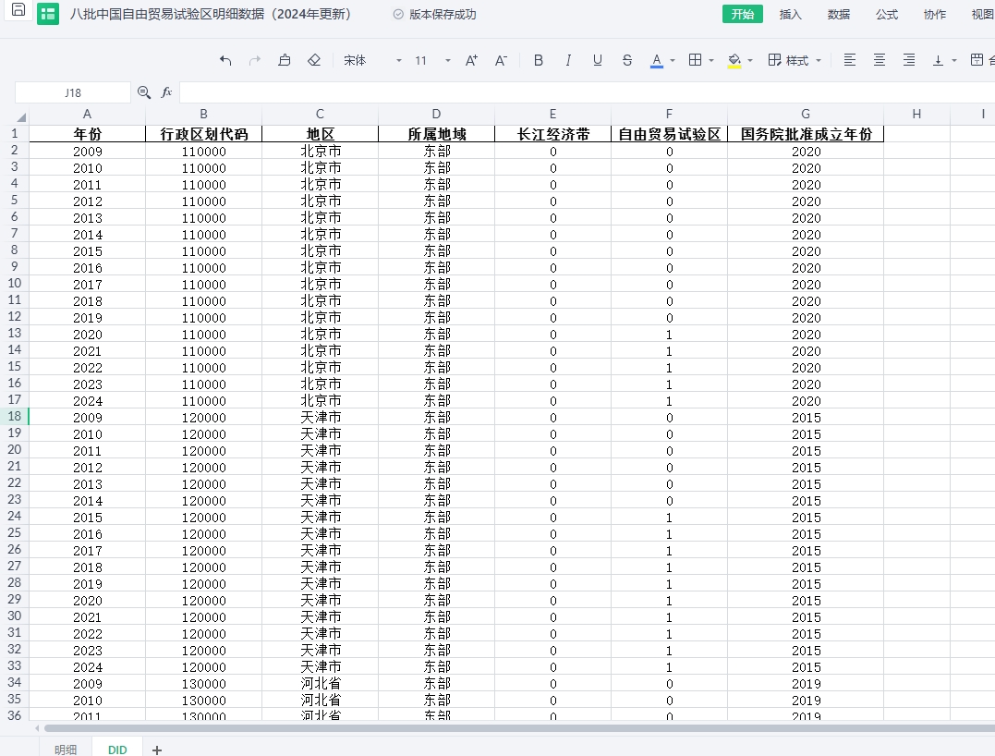This screenshot has width=995, height=756.
Task: Open the 数据 tab
Action: pos(838,14)
